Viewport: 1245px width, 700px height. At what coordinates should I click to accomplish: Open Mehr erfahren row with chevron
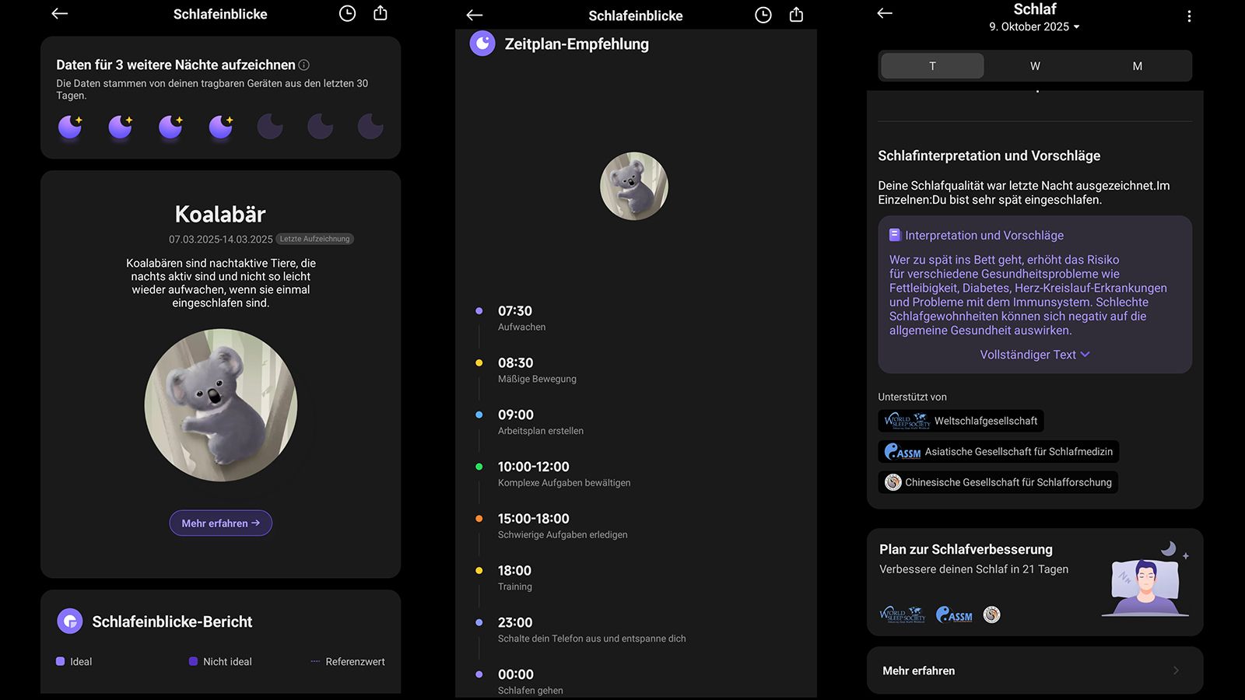pos(1034,670)
